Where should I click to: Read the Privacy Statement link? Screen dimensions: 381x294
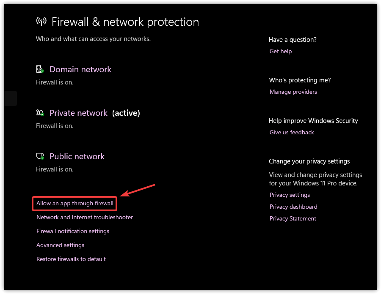[293, 218]
